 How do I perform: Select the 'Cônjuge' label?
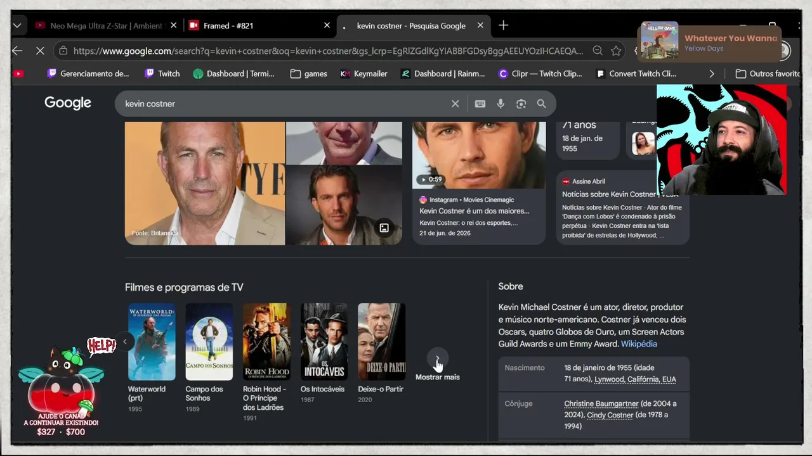[518, 403]
